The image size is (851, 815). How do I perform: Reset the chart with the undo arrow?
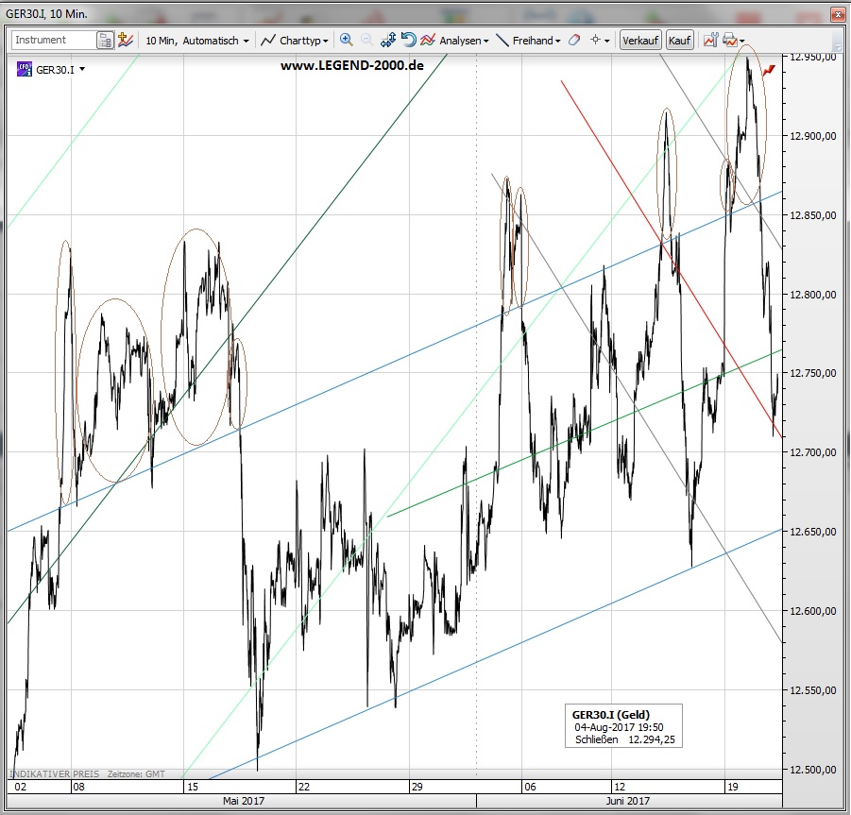(x=408, y=41)
